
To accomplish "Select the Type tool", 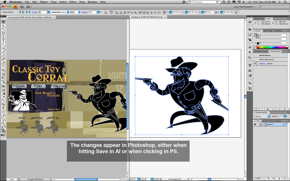I will (x=4, y=41).
